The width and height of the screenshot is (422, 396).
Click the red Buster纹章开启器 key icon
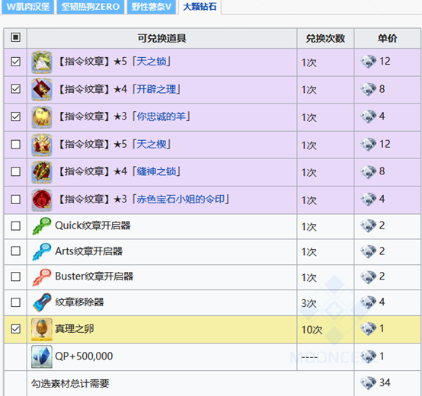click(x=42, y=277)
